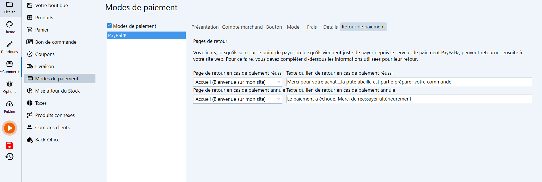Click the Livraison truck icon

(x=30, y=66)
